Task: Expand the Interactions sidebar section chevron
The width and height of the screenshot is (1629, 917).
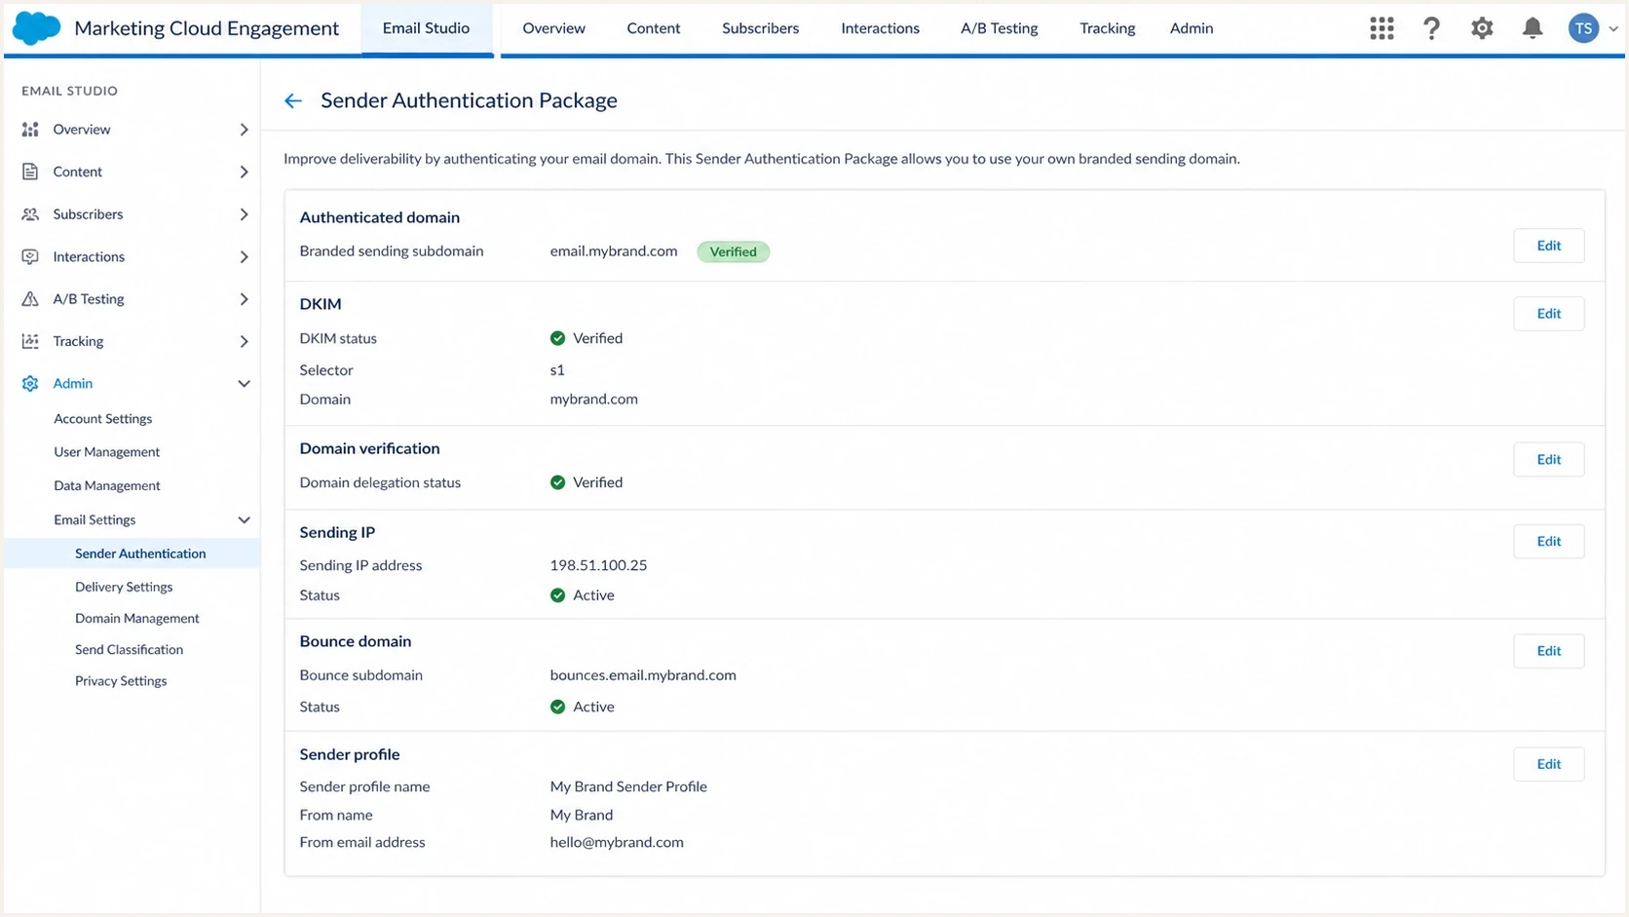Action: [244, 256]
